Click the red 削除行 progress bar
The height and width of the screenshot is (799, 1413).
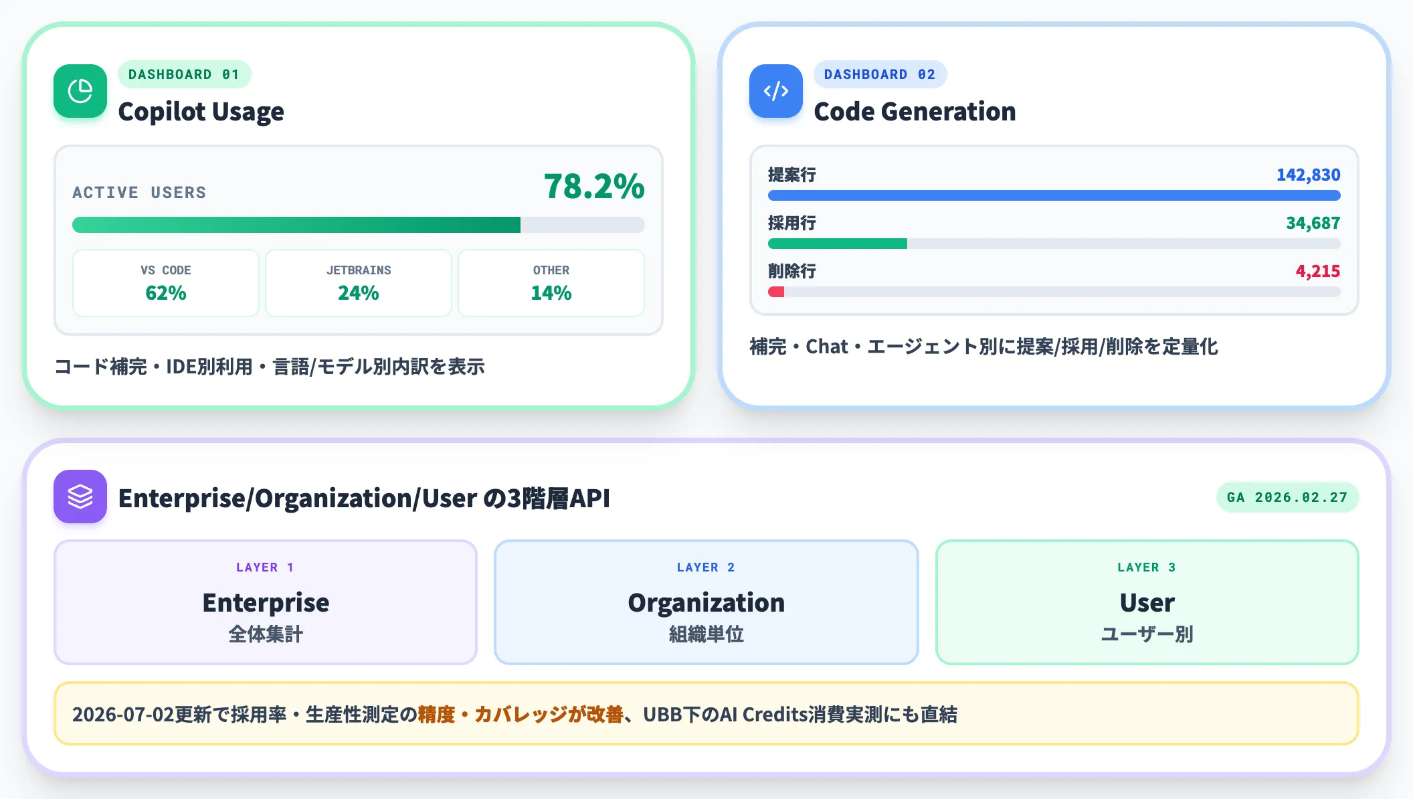(1054, 292)
